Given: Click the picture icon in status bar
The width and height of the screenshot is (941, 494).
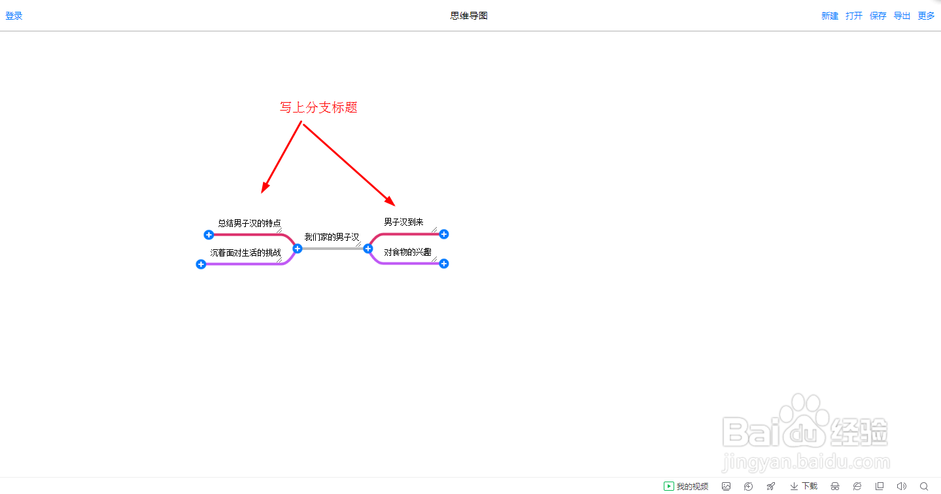Looking at the screenshot, I should point(726,486).
